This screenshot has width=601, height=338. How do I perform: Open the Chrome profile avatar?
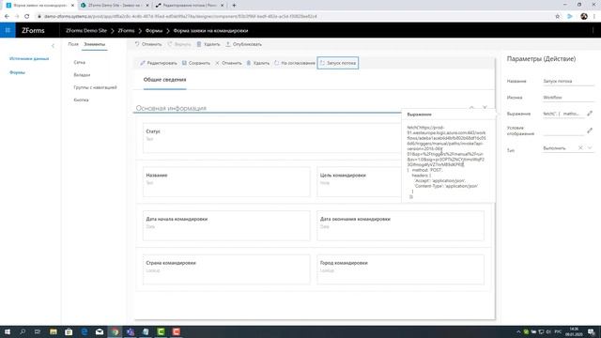(x=584, y=17)
